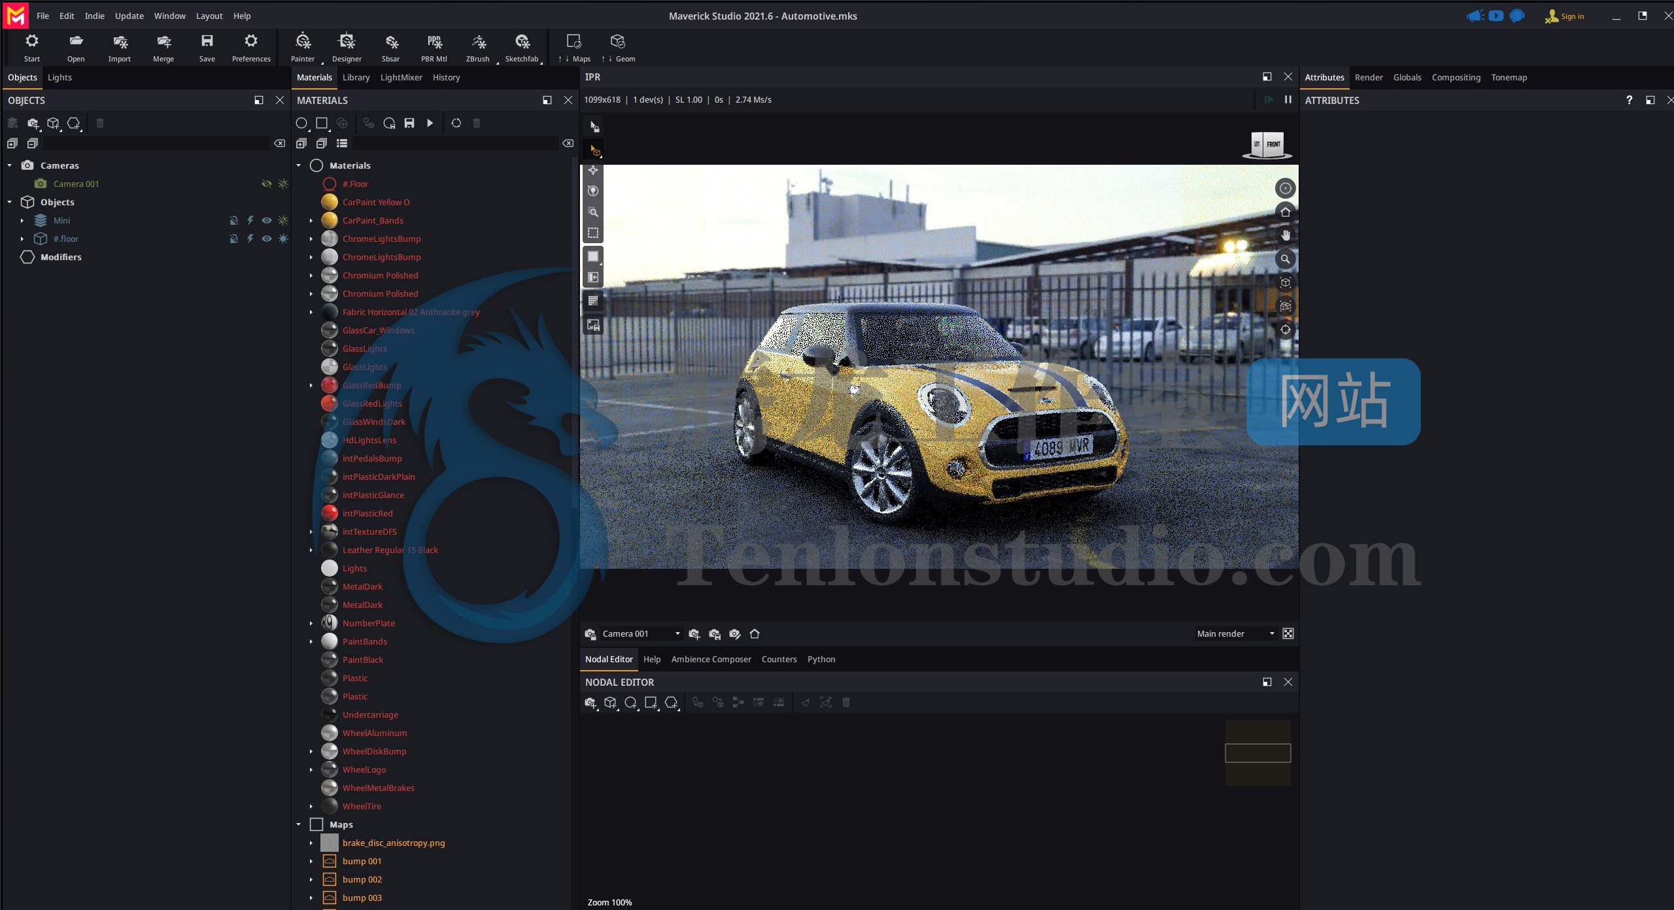1674x910 pixels.
Task: Clear the Objects search filter
Action: (x=279, y=143)
